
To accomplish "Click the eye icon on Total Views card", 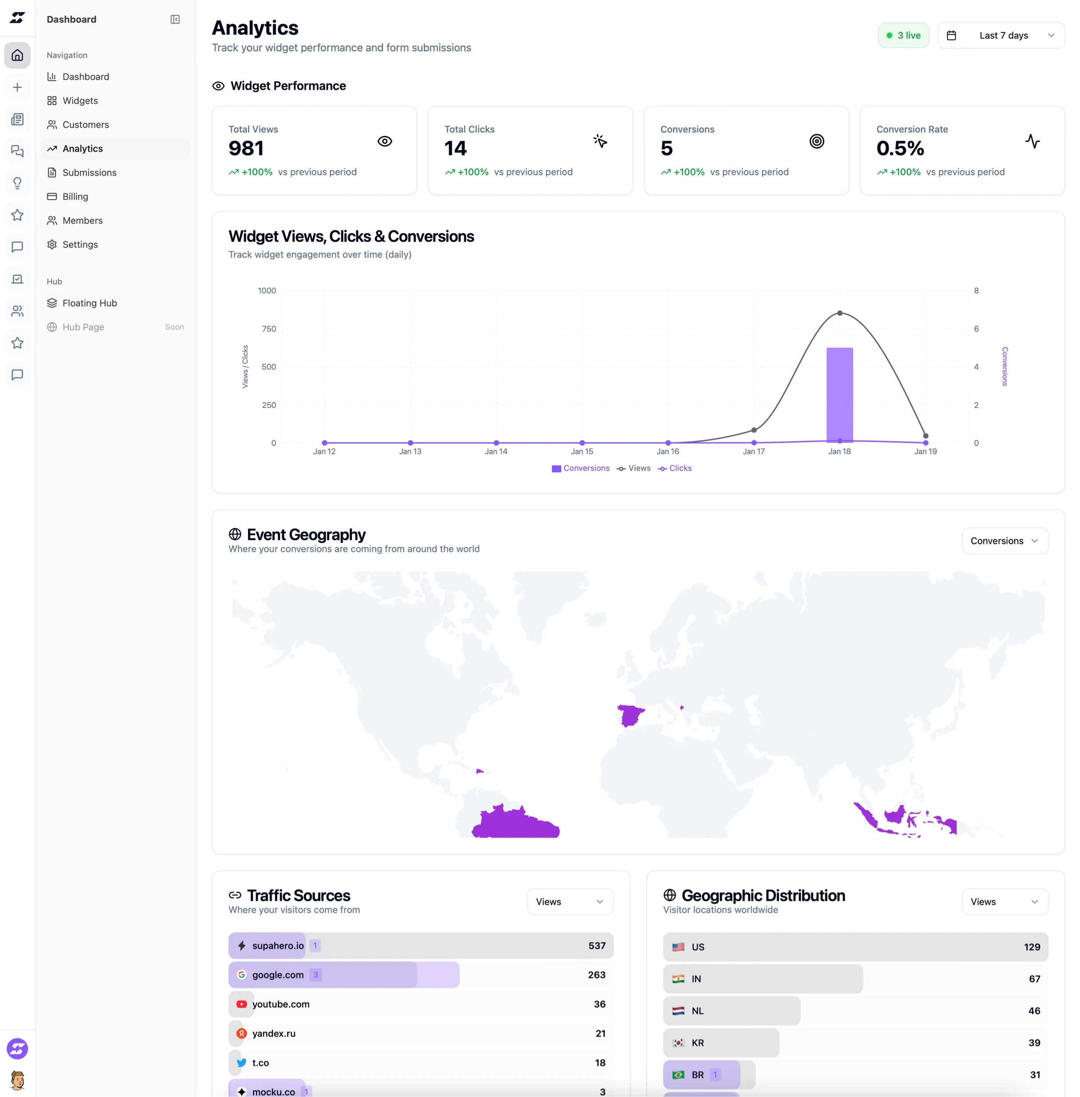I will pyautogui.click(x=384, y=141).
